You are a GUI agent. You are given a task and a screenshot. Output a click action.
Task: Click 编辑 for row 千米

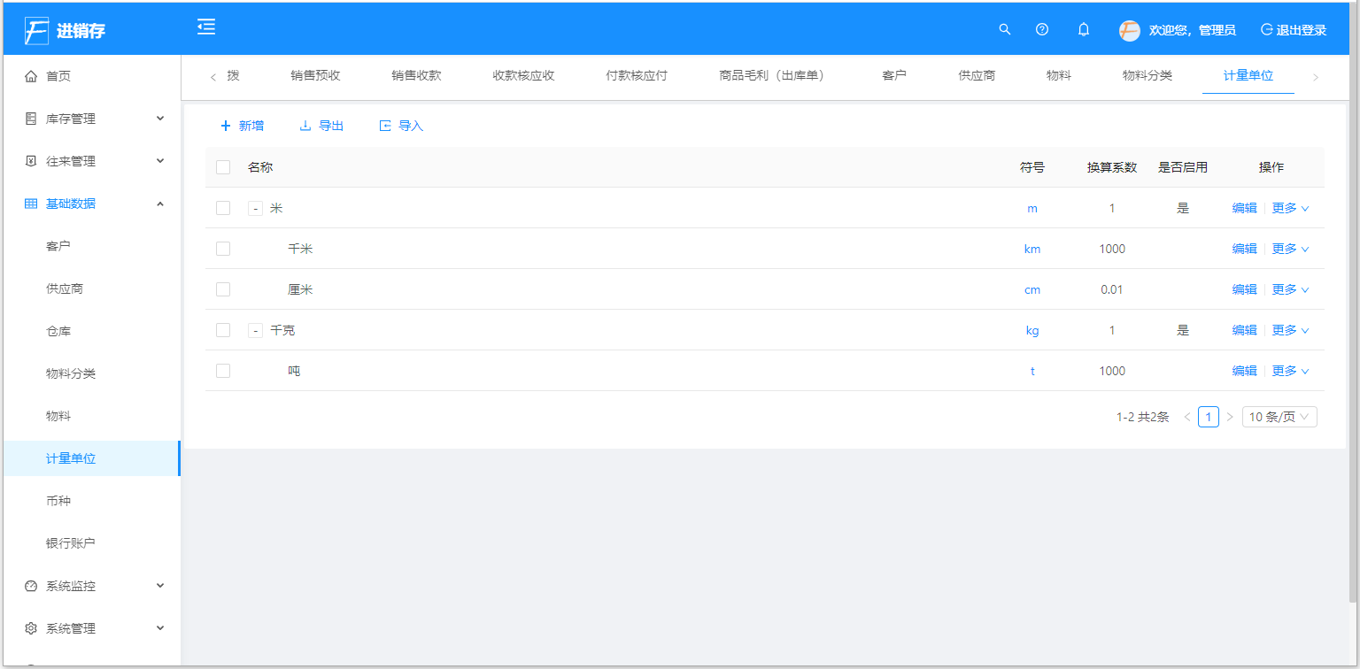(x=1244, y=249)
